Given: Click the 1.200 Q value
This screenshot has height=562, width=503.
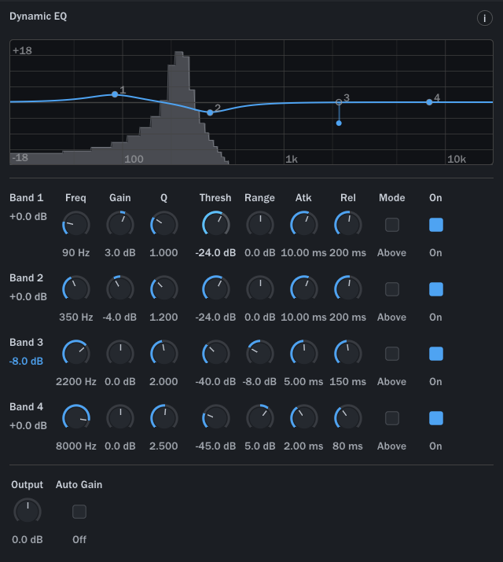Looking at the screenshot, I should tap(163, 318).
